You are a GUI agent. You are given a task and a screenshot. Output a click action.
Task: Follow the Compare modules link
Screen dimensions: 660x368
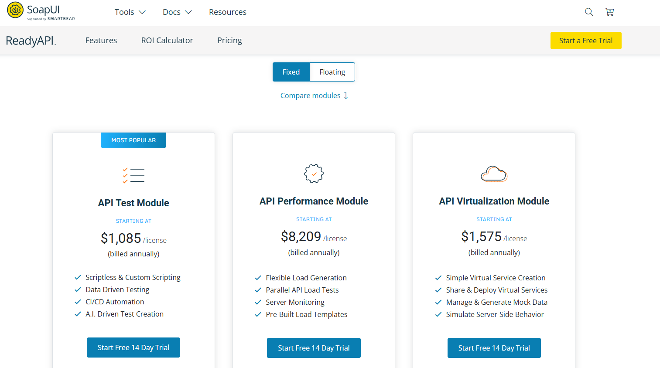[311, 95]
